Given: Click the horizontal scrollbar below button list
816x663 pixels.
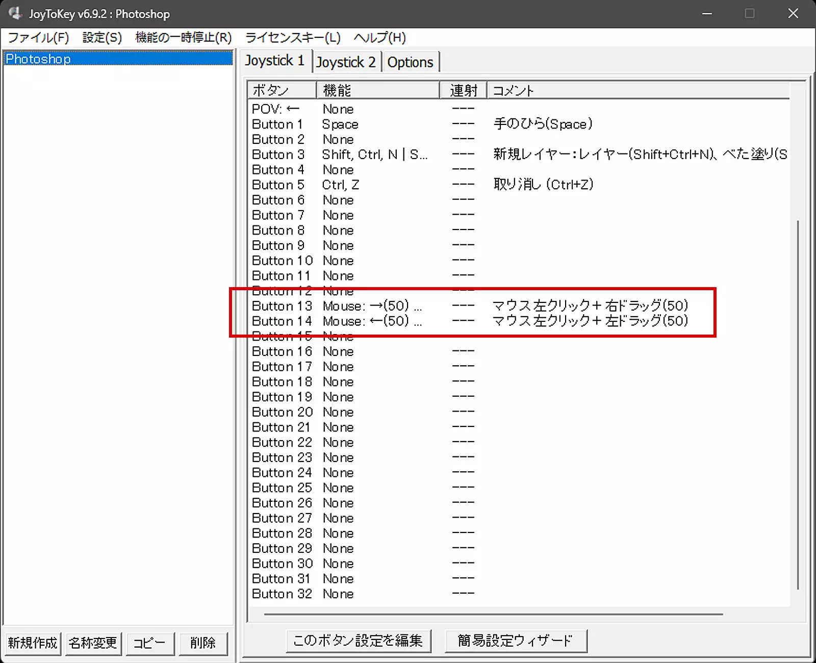Looking at the screenshot, I should click(493, 614).
